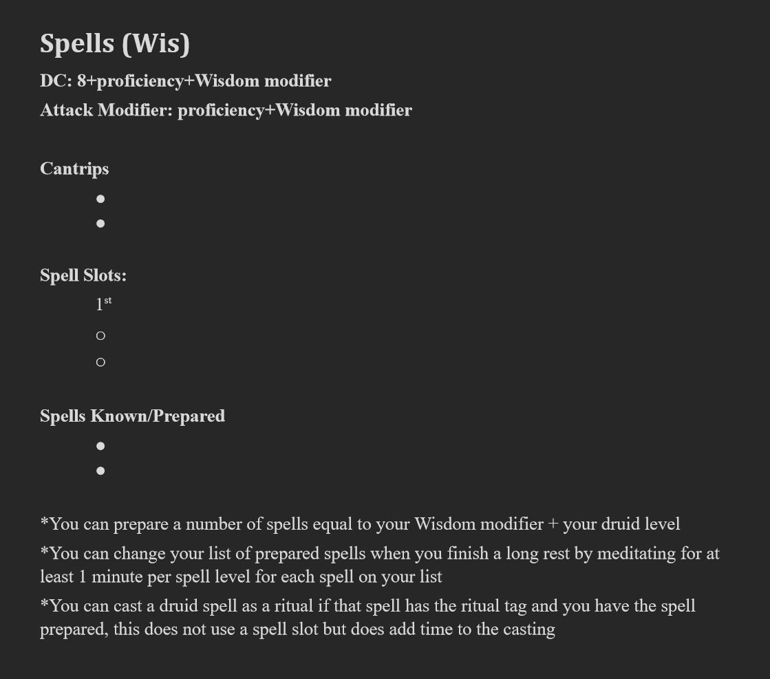The width and height of the screenshot is (770, 679).
Task: Click the druid ritual casting note
Action: [367, 606]
